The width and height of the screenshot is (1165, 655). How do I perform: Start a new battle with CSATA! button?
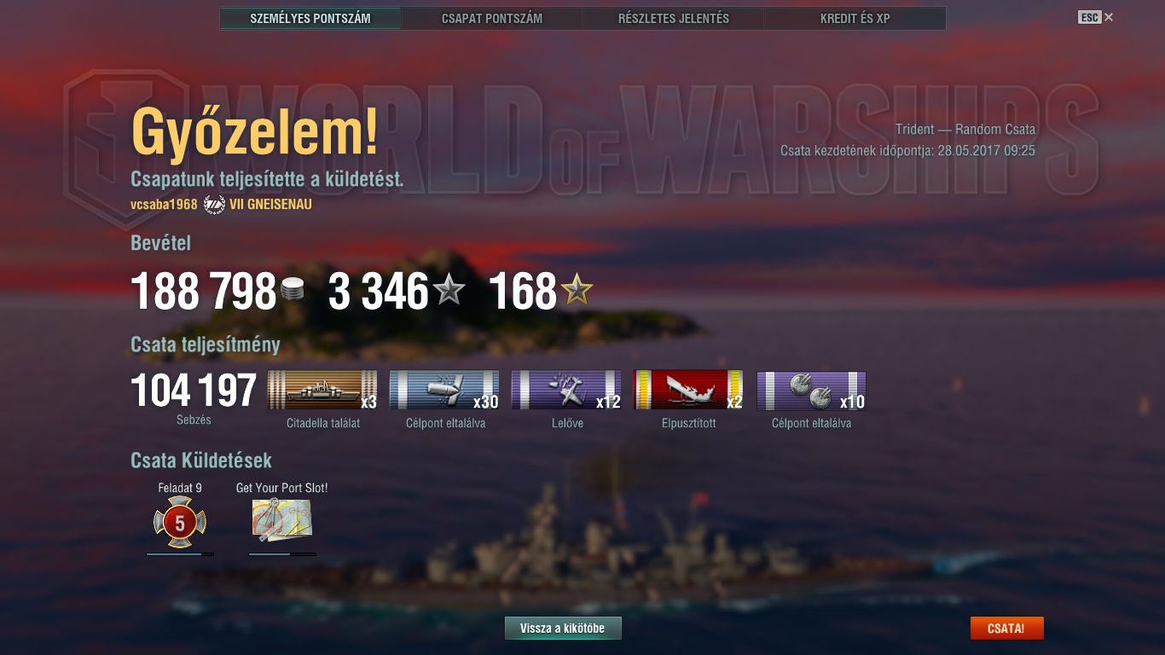click(x=1006, y=629)
